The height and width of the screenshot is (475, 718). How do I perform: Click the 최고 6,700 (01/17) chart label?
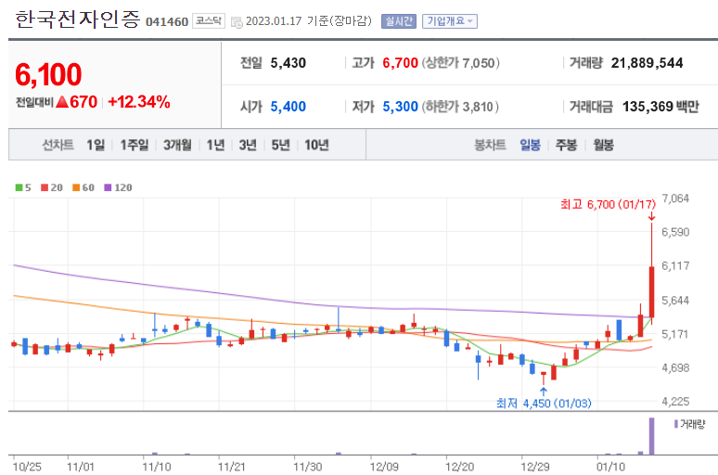click(609, 204)
